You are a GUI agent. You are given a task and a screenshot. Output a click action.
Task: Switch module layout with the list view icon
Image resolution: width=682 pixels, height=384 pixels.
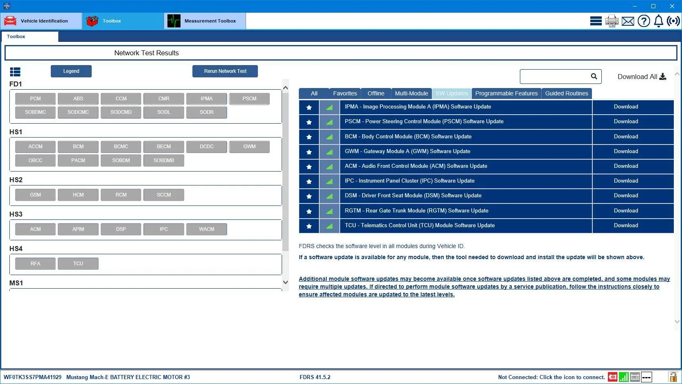pyautogui.click(x=15, y=72)
